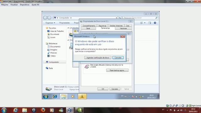Click OK in Propriedades dialog
This screenshot has height=113, width=201.
click(103, 89)
